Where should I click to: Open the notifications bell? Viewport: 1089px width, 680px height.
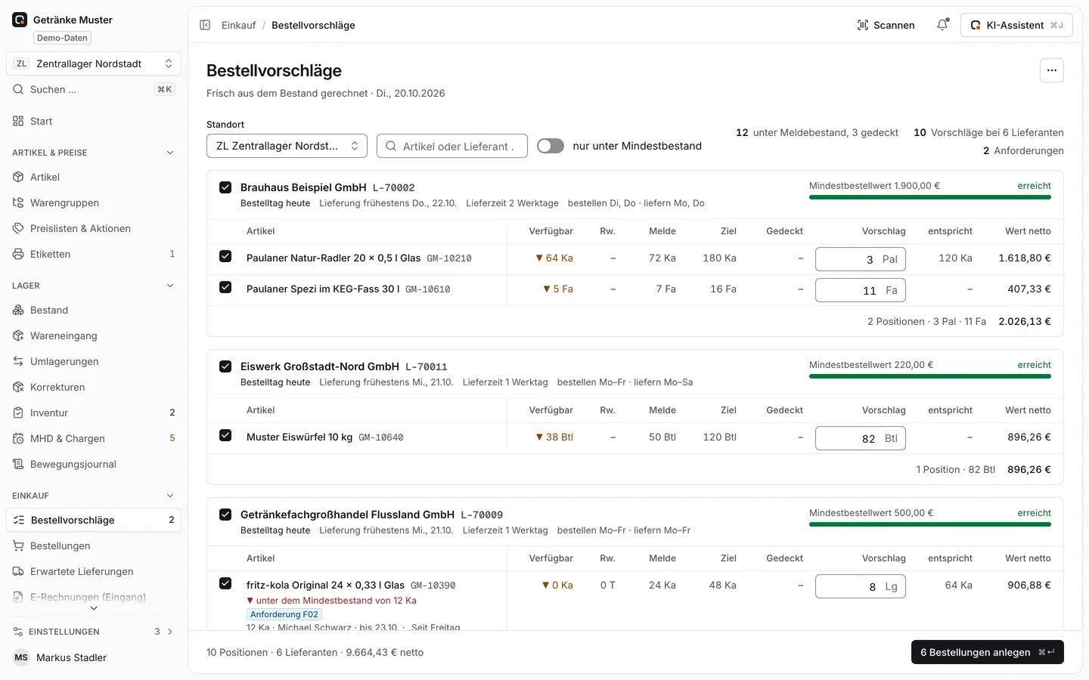coord(942,25)
